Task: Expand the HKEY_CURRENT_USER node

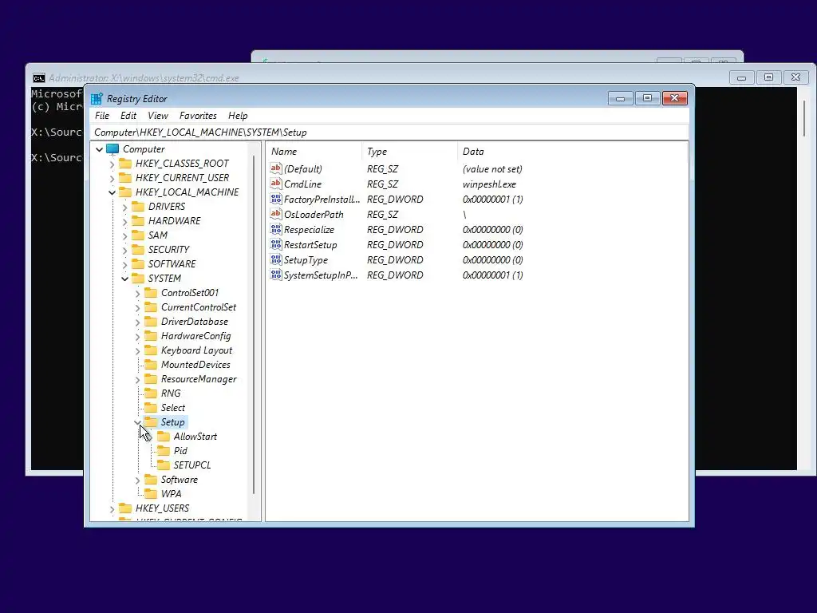Action: pyautogui.click(x=112, y=178)
